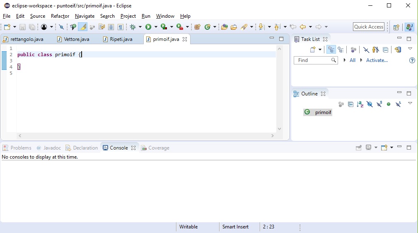Toggle Categorized presentation in Task List
418x233 pixels.
tap(331, 50)
